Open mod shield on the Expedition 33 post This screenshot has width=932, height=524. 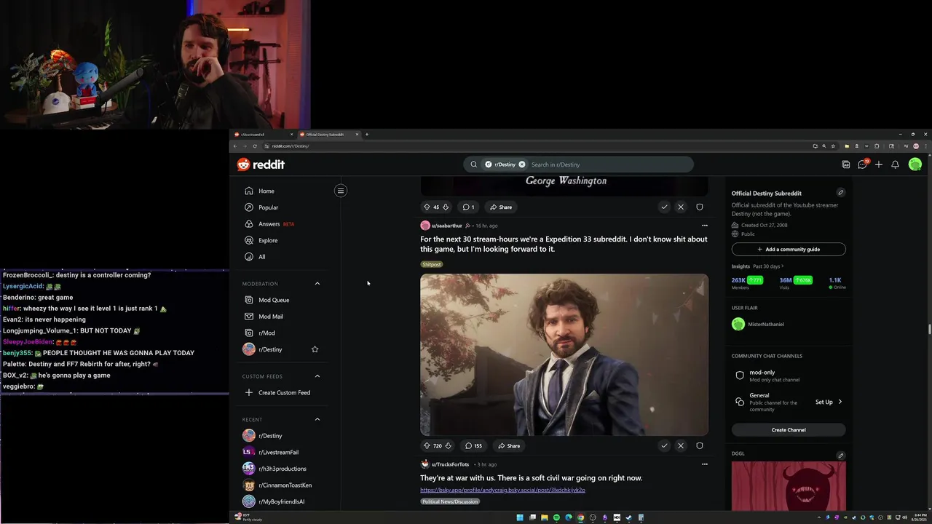click(700, 445)
